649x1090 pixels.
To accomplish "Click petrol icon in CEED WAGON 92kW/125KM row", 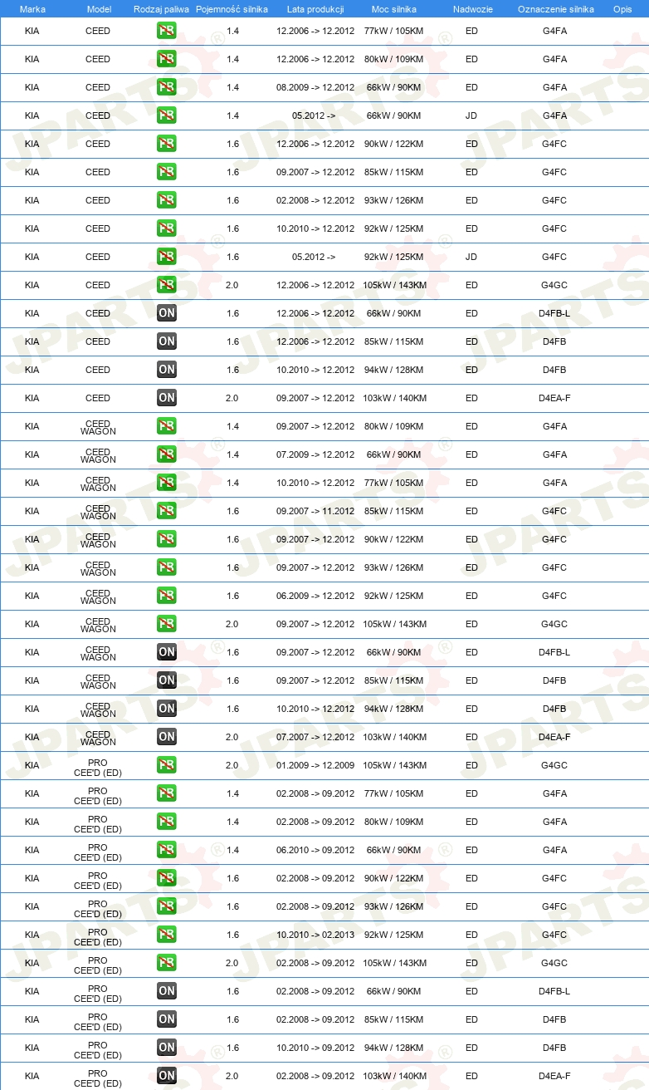I will [166, 596].
